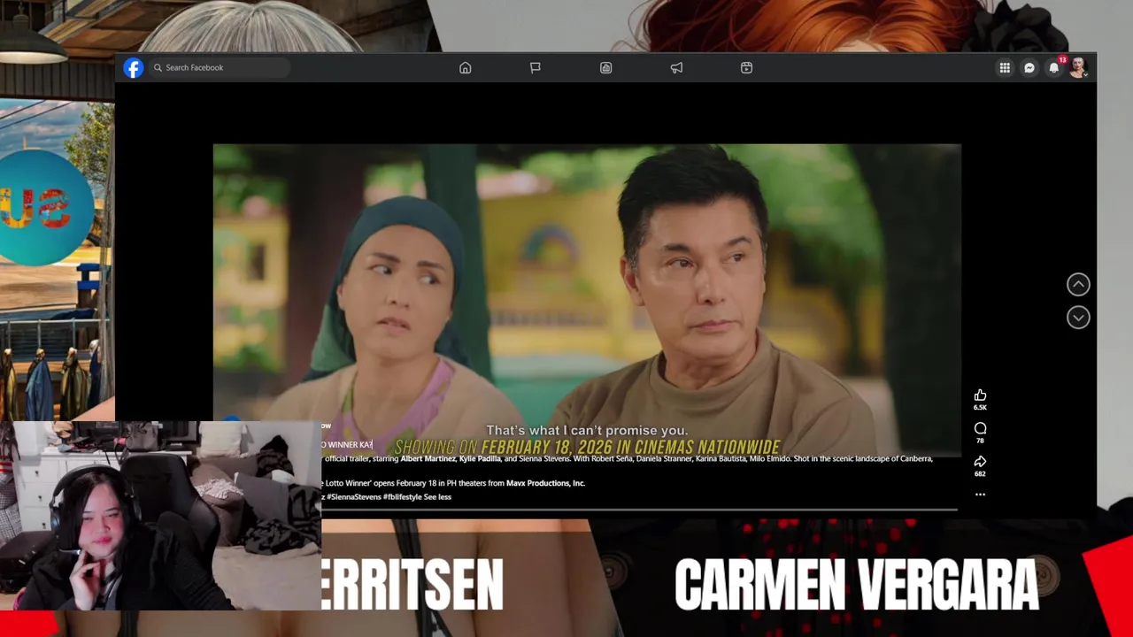Image resolution: width=1133 pixels, height=637 pixels.
Task: Click the Facebook logo
Action: pos(134,67)
